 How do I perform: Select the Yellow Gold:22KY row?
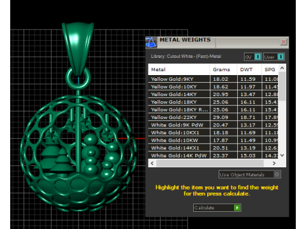point(213,117)
